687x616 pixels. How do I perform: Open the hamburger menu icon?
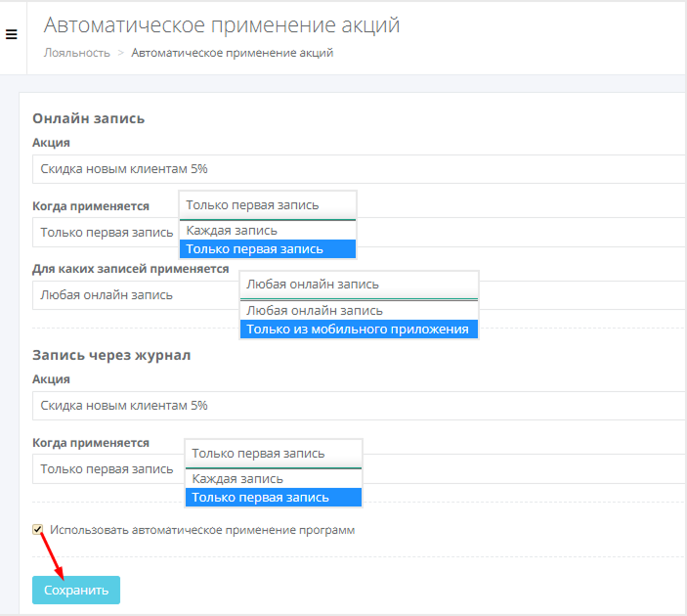(12, 35)
